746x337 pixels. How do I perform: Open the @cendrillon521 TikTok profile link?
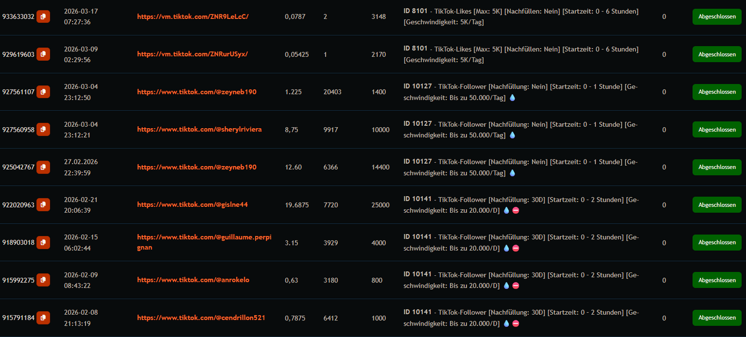point(201,318)
